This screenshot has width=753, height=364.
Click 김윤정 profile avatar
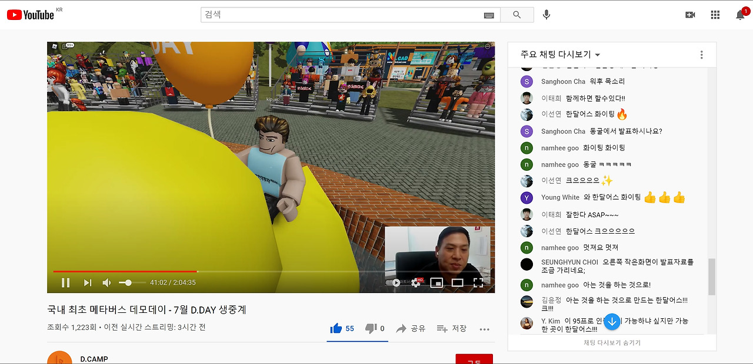point(527,302)
